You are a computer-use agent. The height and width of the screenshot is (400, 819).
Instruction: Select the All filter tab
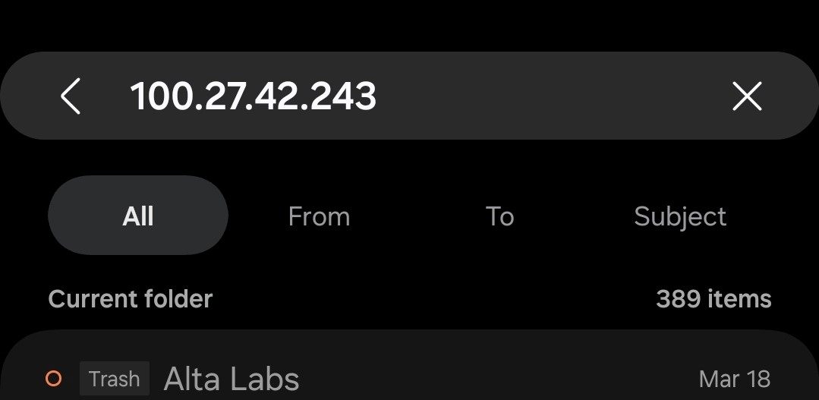[x=138, y=216]
